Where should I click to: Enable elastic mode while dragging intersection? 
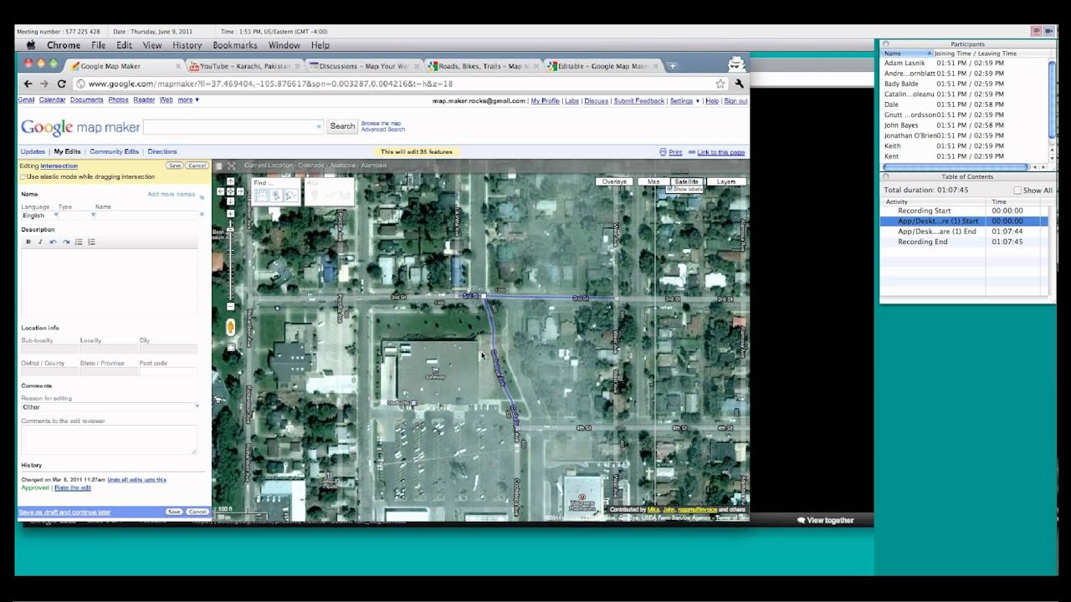[x=23, y=176]
